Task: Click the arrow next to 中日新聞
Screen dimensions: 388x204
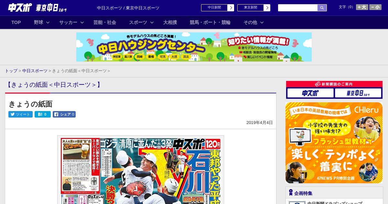Action: click(231, 8)
